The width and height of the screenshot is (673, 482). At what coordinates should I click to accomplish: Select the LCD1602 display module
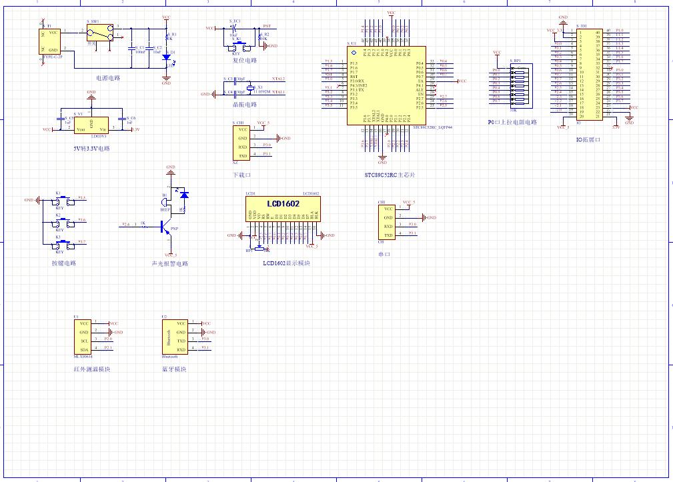pos(283,209)
